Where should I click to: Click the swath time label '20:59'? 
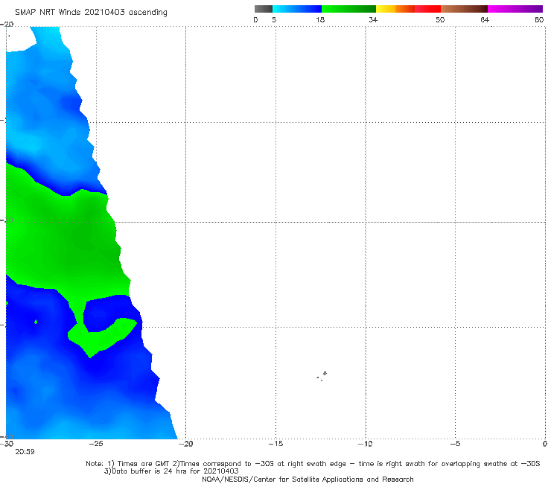tap(25, 452)
